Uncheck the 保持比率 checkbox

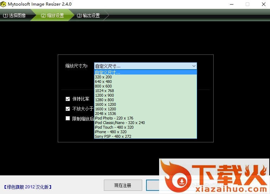[68, 99]
